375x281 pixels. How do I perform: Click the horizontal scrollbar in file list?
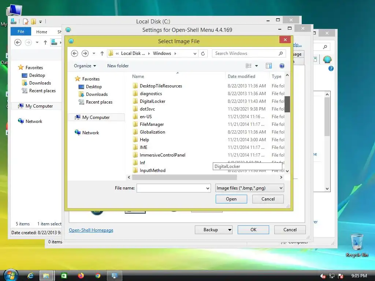click(185, 177)
